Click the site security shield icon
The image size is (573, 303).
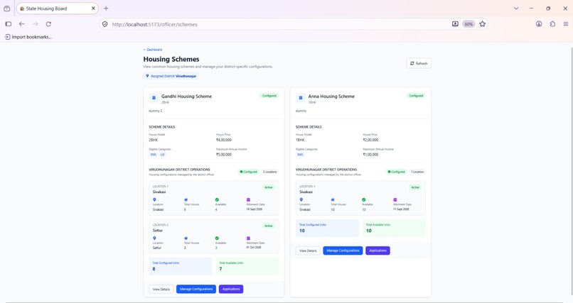click(x=105, y=24)
